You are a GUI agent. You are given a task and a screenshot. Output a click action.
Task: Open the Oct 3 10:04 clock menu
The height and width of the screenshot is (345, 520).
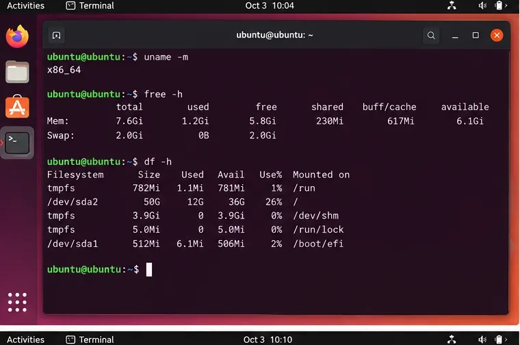(270, 5)
